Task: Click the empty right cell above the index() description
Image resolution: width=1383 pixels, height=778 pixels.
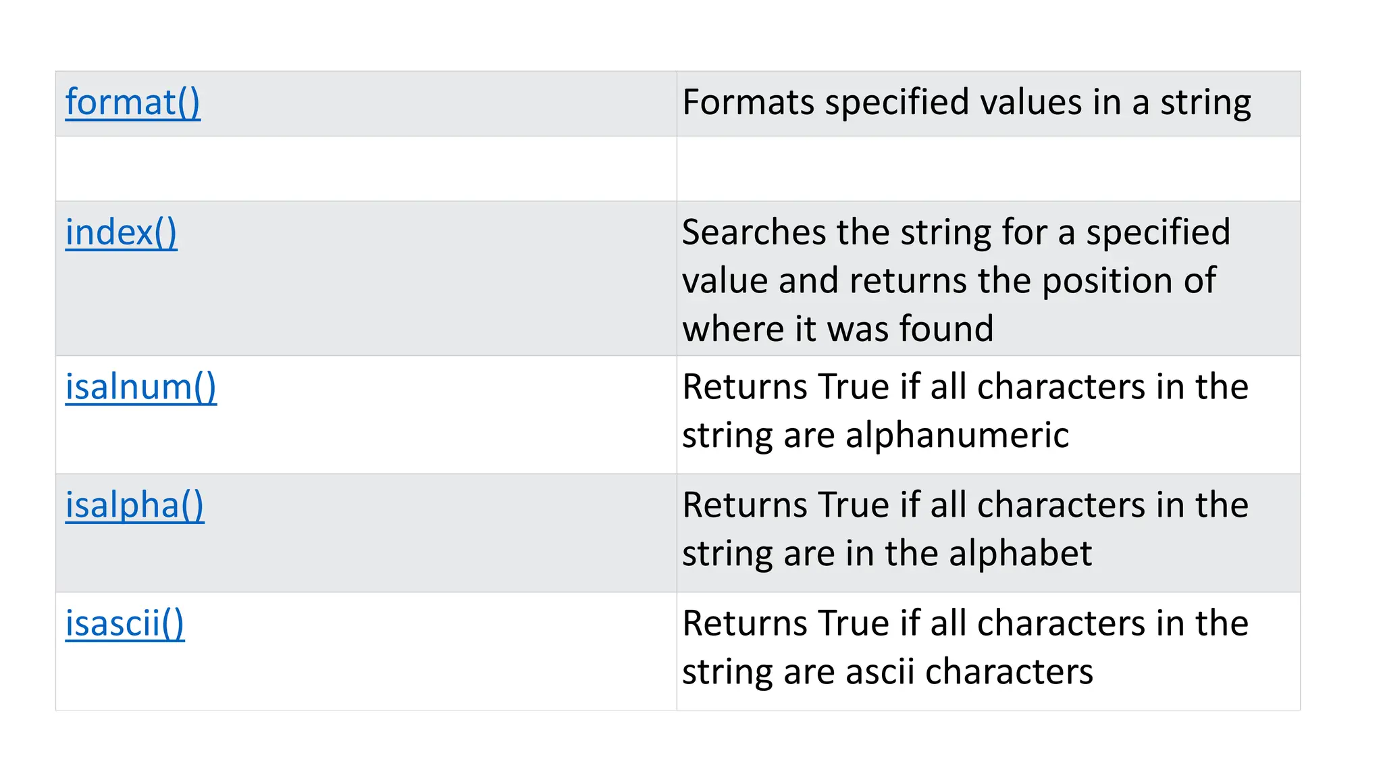Action: (x=988, y=169)
